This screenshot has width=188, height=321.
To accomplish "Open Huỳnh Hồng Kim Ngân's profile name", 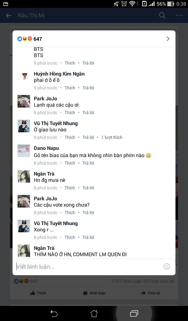I will 59,74.
